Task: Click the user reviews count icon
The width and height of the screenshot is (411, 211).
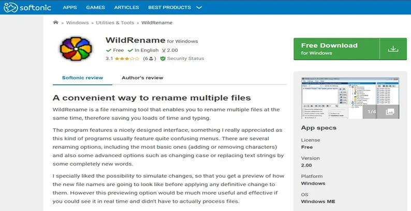Action: pyautogui.click(x=151, y=59)
